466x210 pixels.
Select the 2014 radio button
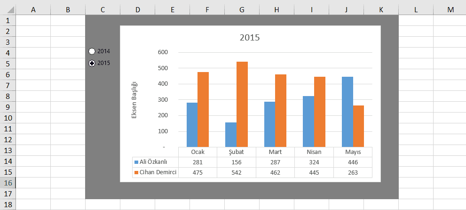(92, 51)
